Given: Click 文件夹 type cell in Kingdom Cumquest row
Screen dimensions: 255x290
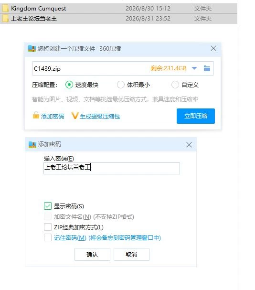Looking at the screenshot, I should pos(203,9).
